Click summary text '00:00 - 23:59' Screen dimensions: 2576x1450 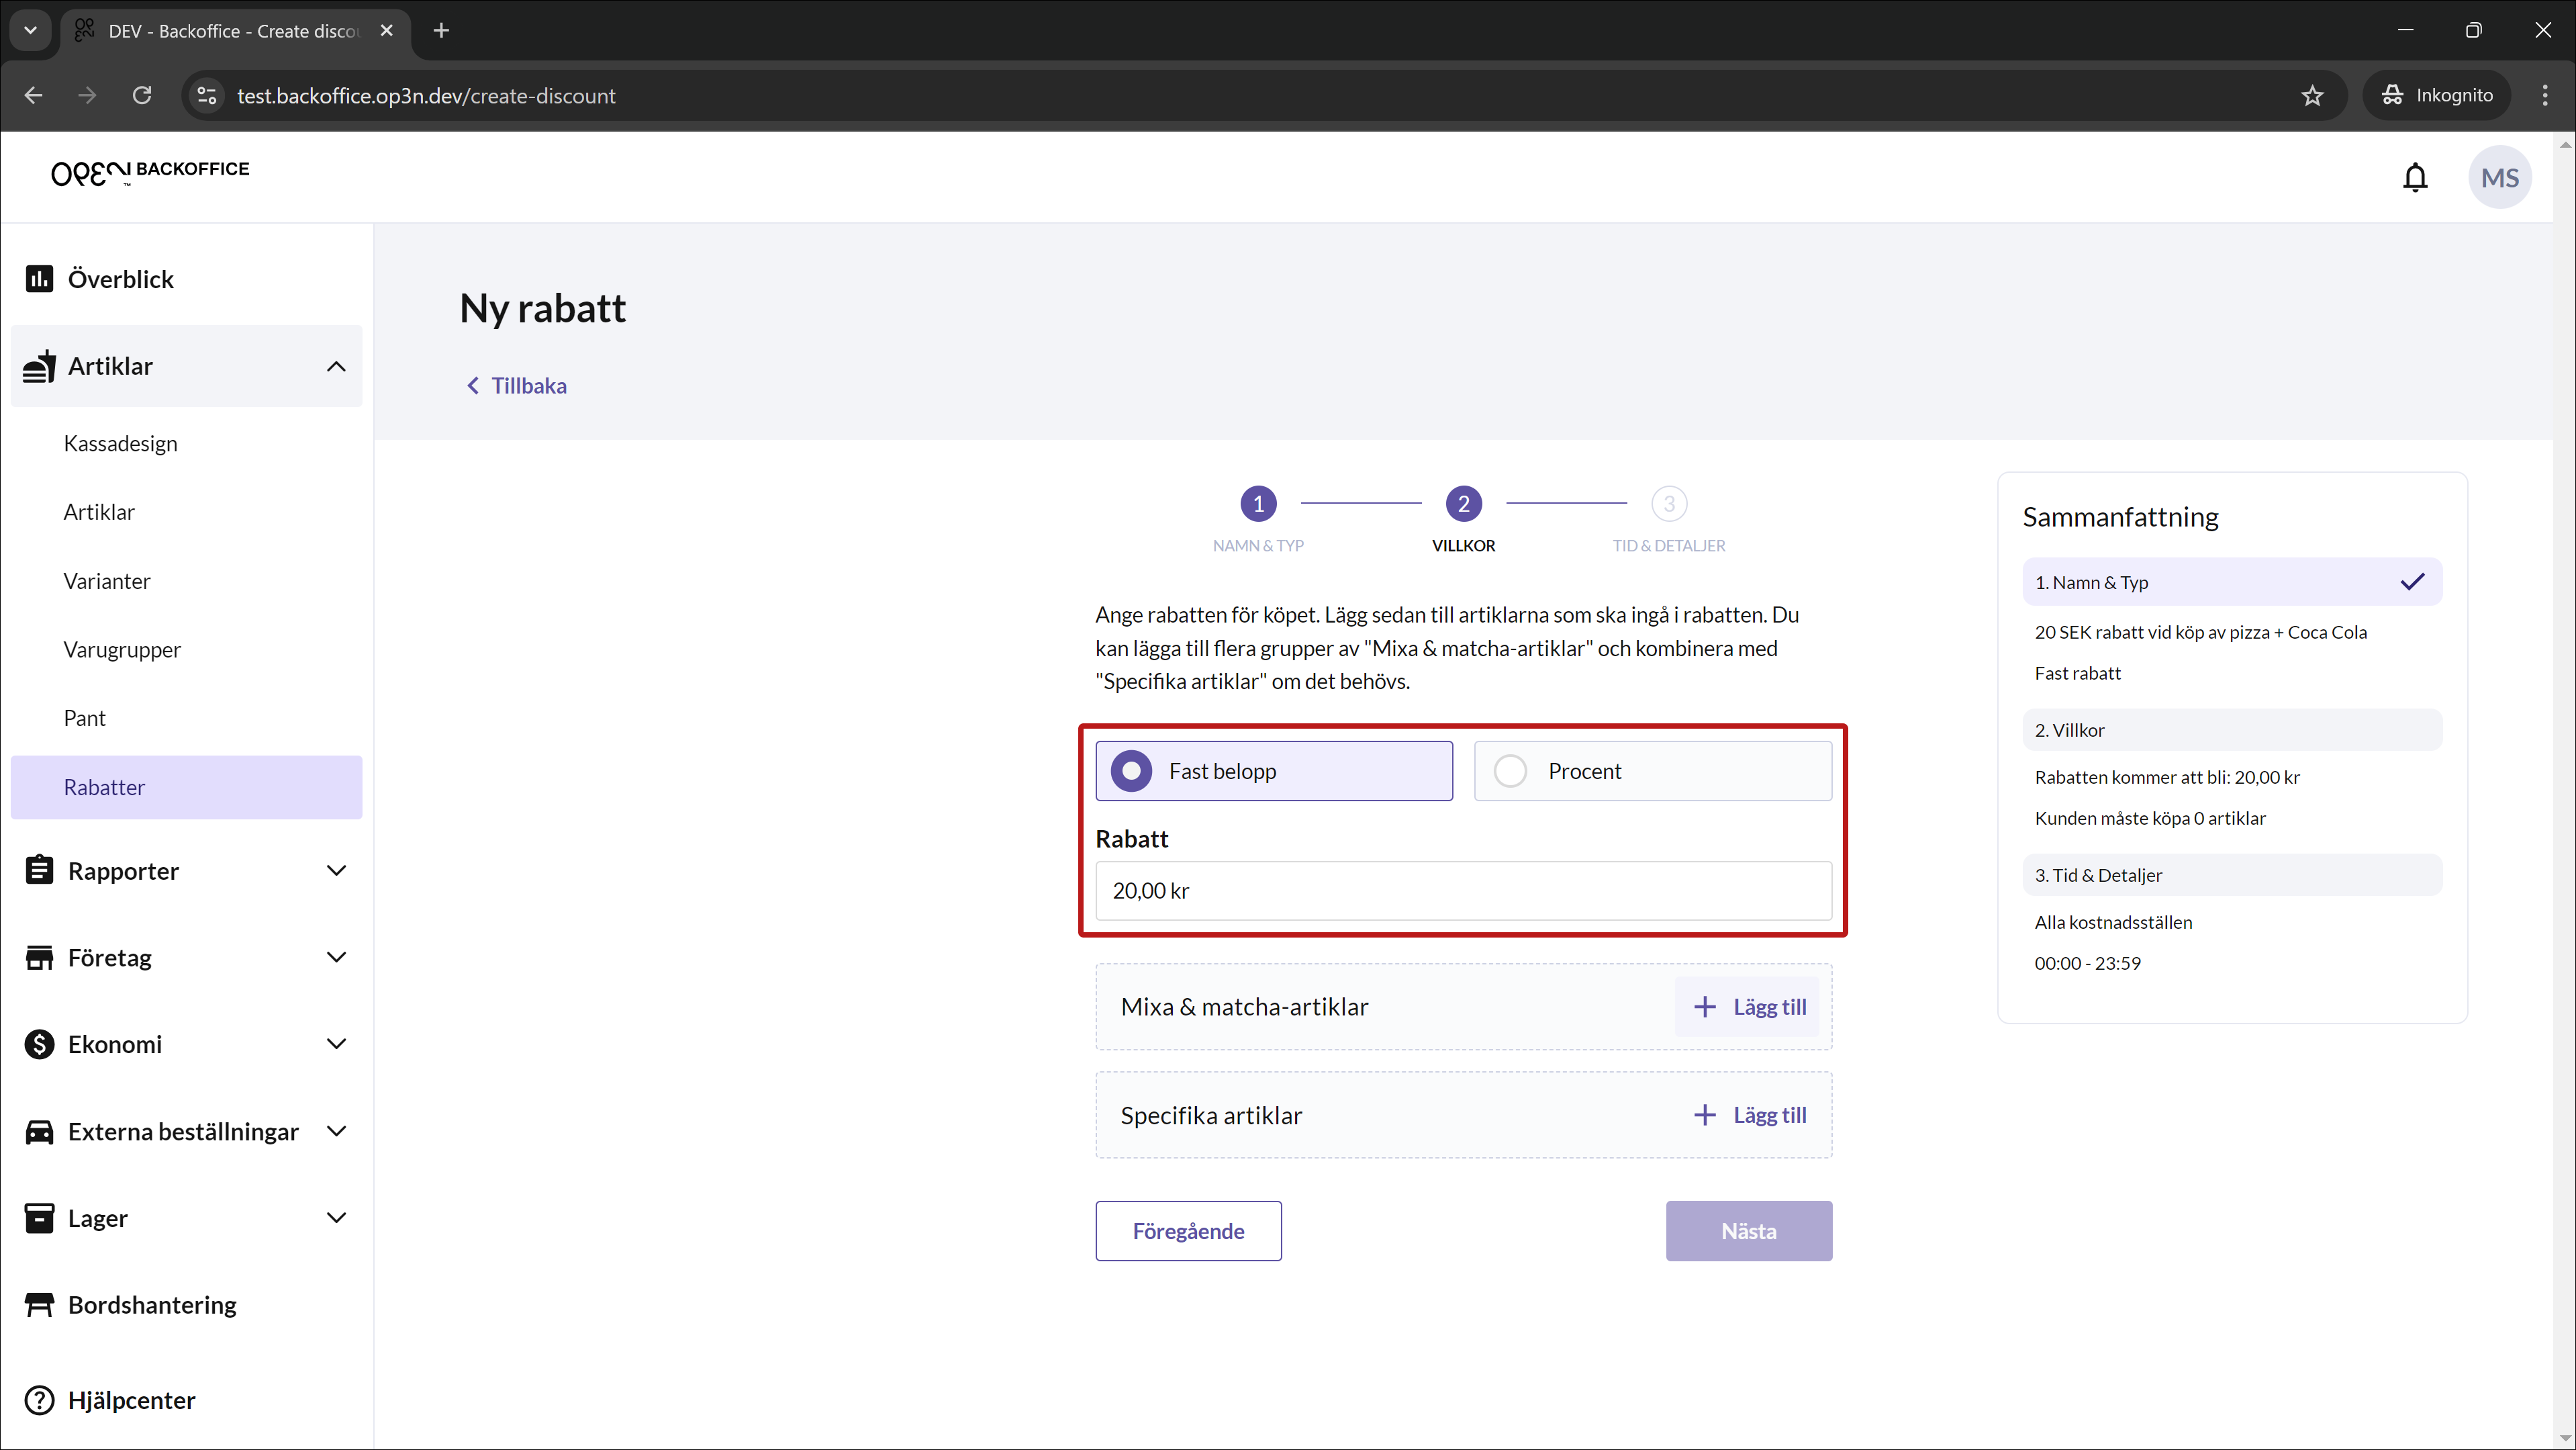point(2087,962)
